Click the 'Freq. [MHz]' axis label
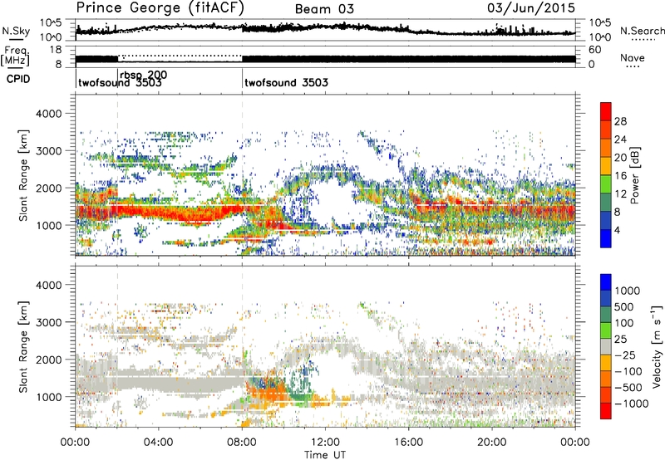The width and height of the screenshot is (665, 460). click(x=15, y=56)
